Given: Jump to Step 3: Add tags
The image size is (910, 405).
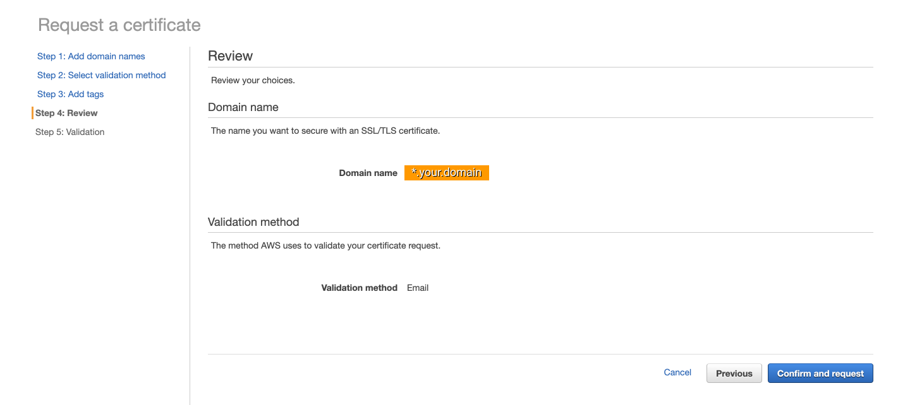Looking at the screenshot, I should (x=70, y=94).
